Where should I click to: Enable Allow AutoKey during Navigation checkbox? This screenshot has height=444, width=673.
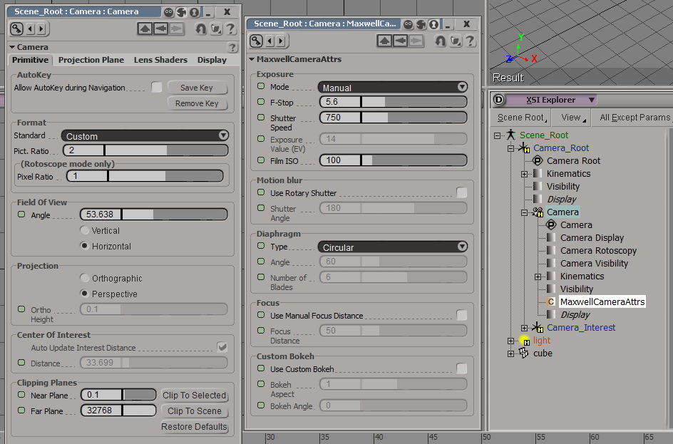click(157, 88)
